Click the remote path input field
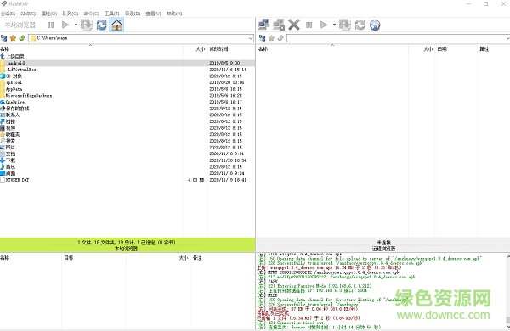This screenshot has height=331, width=510. click(x=398, y=38)
